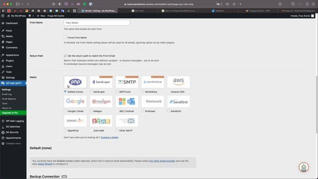318x179 pixels.
Task: Select the Mailgun logo tile
Action: click(x=101, y=101)
